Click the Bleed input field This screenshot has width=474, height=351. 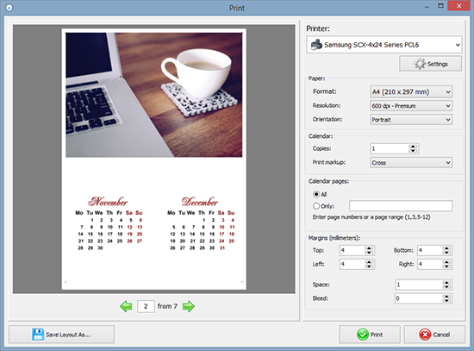pyautogui.click(x=419, y=298)
